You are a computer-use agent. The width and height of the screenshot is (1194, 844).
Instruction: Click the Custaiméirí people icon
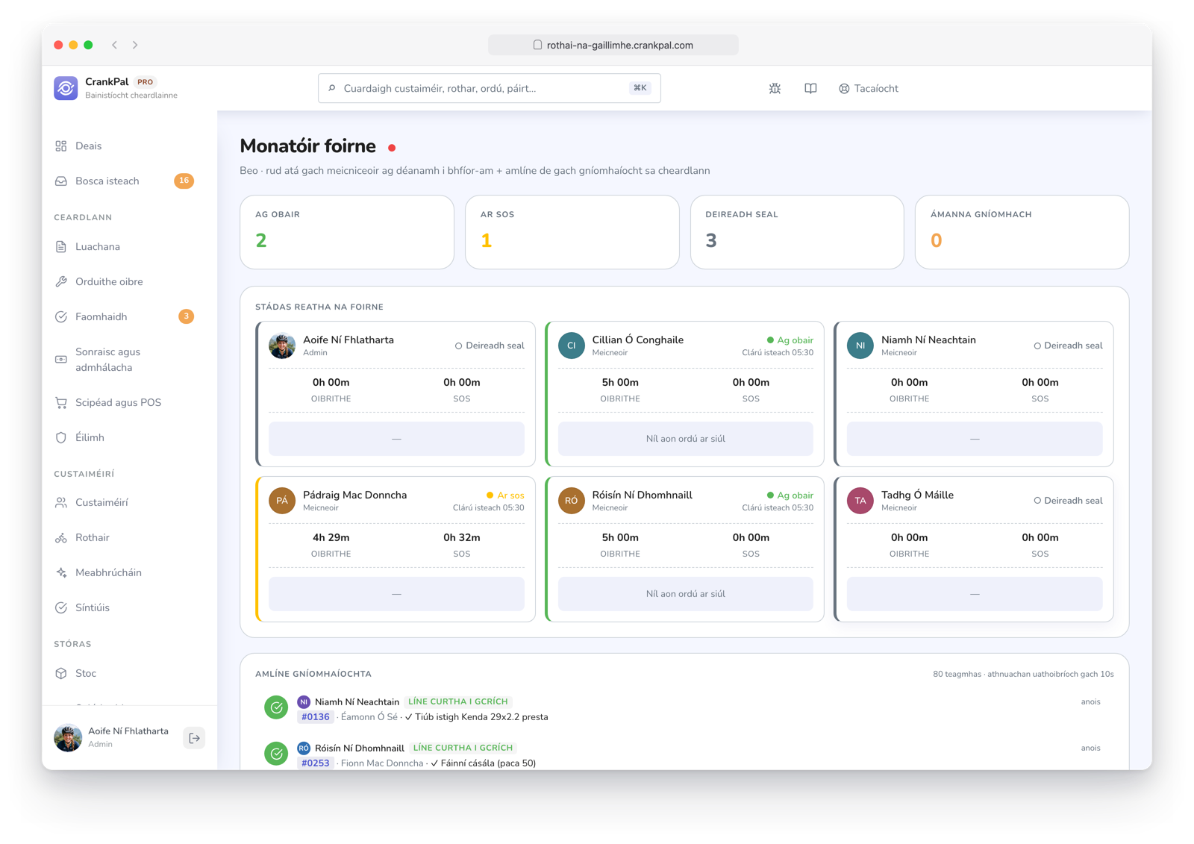point(61,503)
